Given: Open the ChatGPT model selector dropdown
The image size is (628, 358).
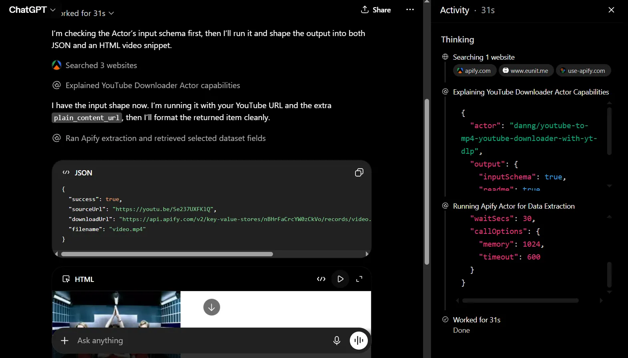Looking at the screenshot, I should click(32, 10).
